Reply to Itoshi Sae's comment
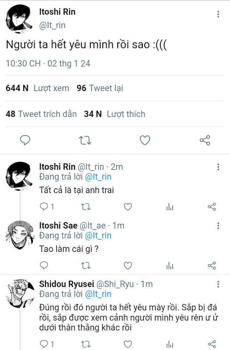 point(44,265)
